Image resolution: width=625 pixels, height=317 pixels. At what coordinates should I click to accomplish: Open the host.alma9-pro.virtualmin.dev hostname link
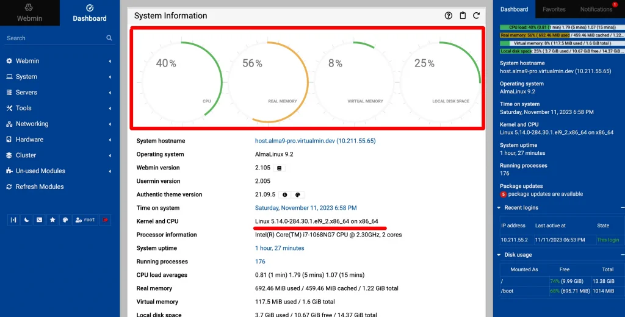click(316, 141)
